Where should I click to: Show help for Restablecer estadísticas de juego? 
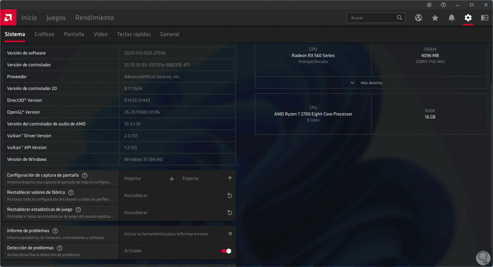(x=78, y=210)
